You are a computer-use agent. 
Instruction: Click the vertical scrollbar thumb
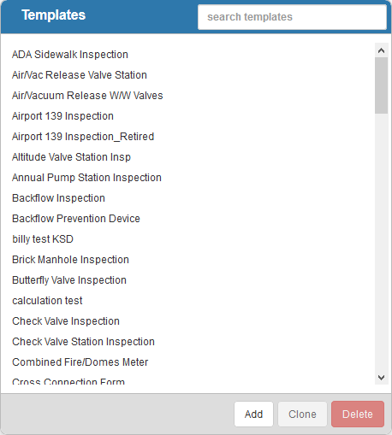(381, 85)
